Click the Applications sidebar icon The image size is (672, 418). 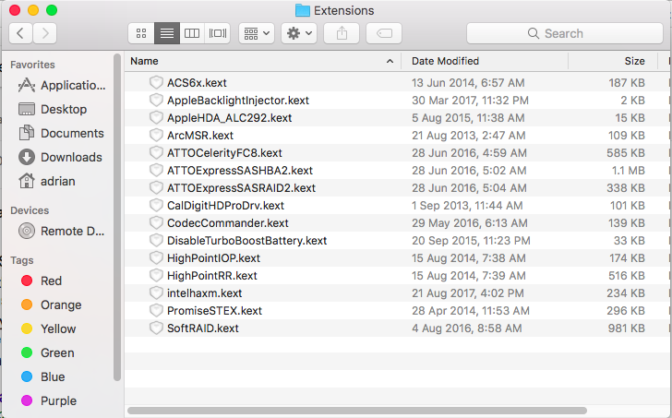click(x=26, y=85)
